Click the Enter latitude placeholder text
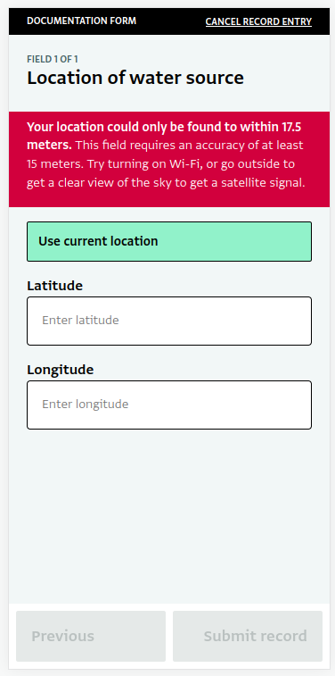Viewport: 335px width, 676px height. (x=80, y=321)
